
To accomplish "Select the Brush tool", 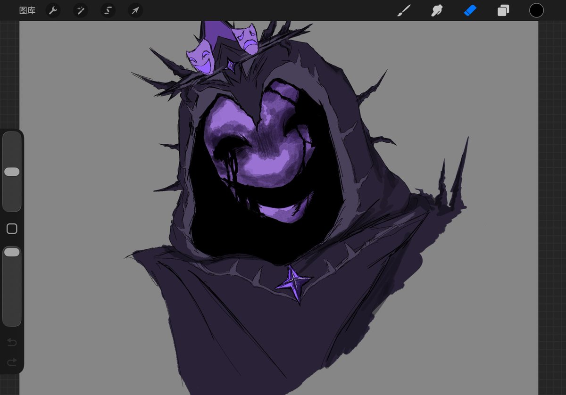I will [x=404, y=10].
